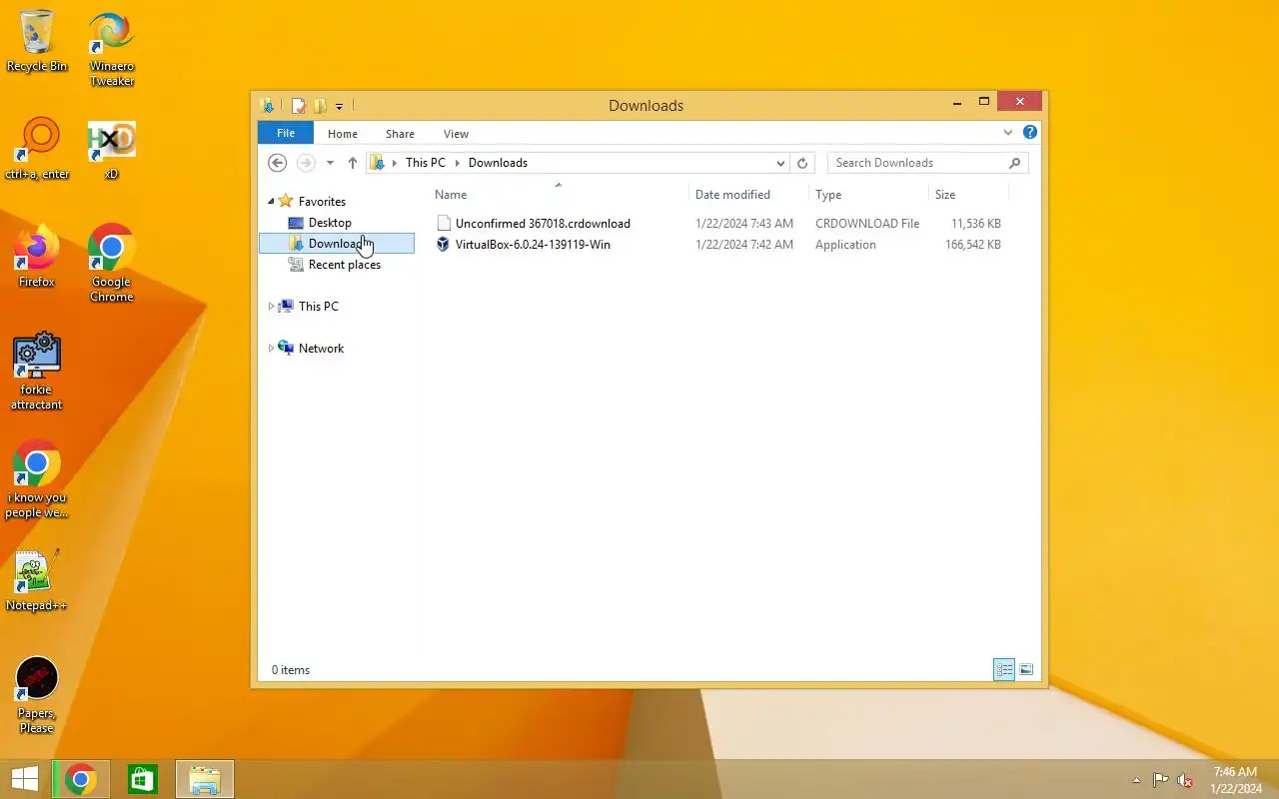The image size is (1279, 799).
Task: Click the VirtualBox application file icon
Action: click(x=444, y=245)
